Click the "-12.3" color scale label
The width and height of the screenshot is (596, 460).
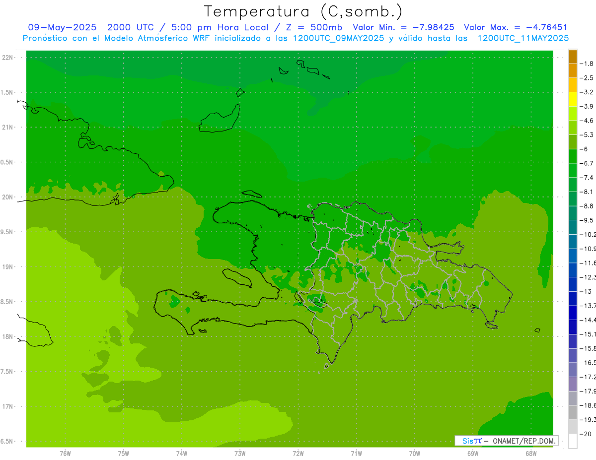(x=587, y=277)
